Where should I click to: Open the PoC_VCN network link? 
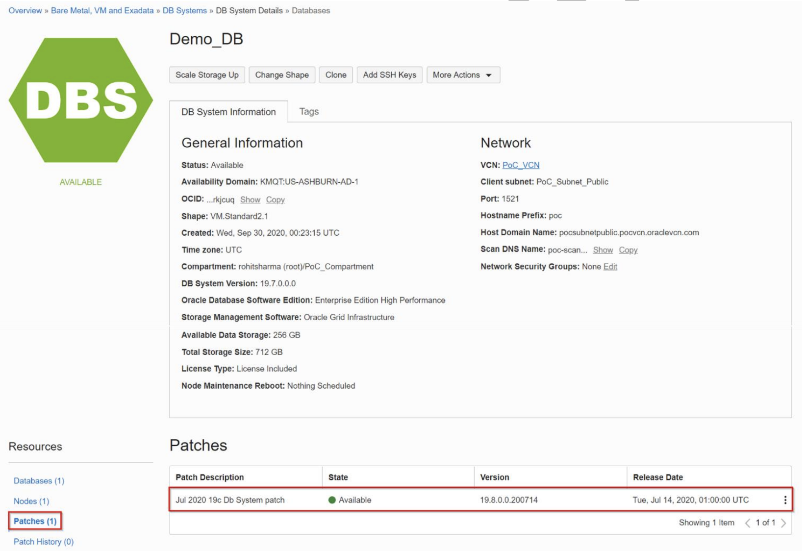pyautogui.click(x=521, y=165)
